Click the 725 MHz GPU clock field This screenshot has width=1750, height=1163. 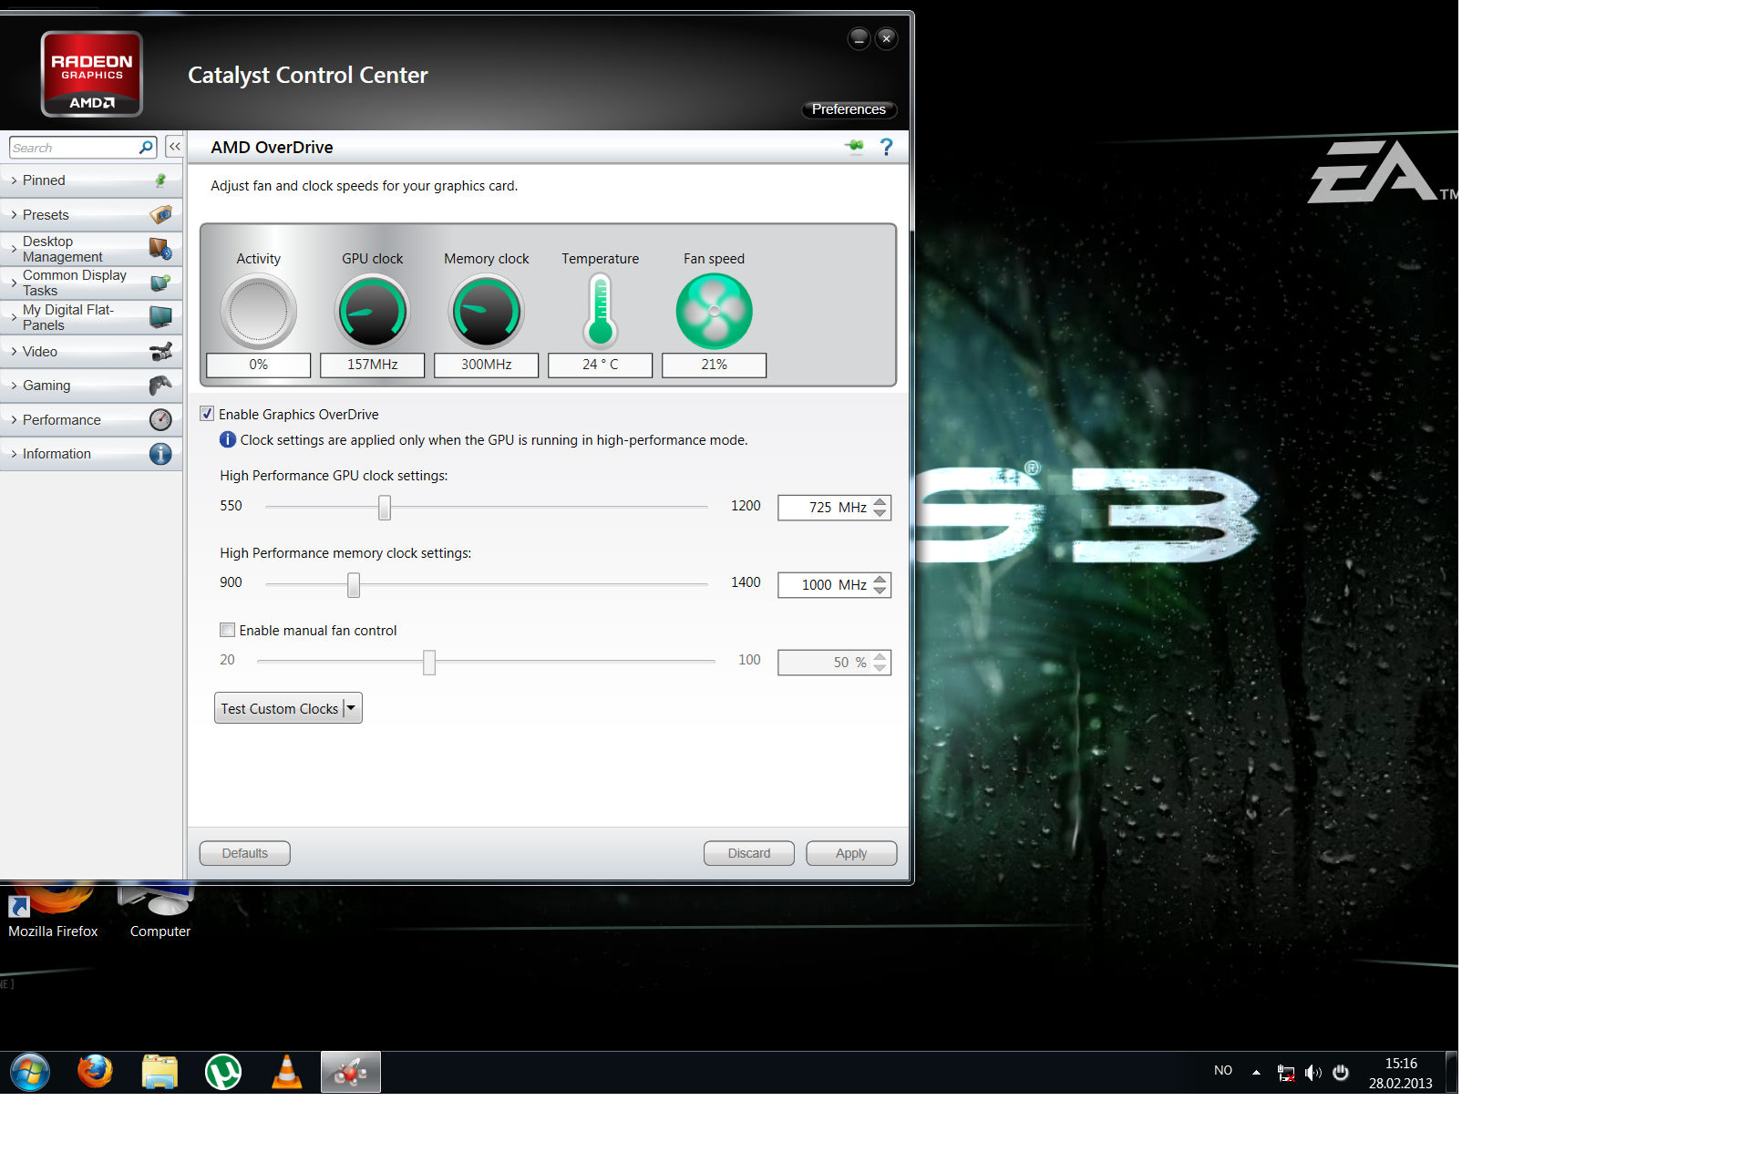coord(825,508)
